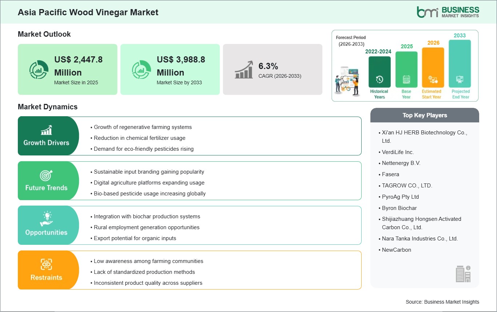Click the 'Projected End Year' bar label
This screenshot has height=312, width=497.
pyautogui.click(x=460, y=94)
